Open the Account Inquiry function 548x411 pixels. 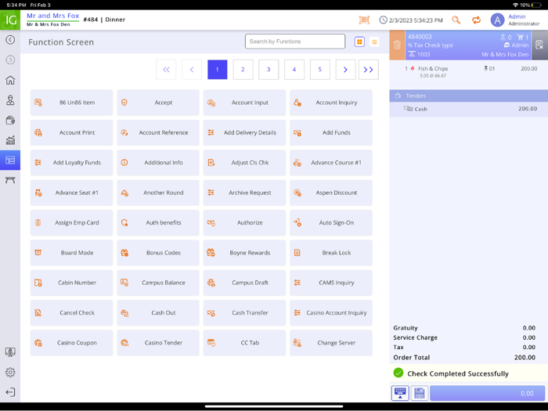pyautogui.click(x=331, y=103)
